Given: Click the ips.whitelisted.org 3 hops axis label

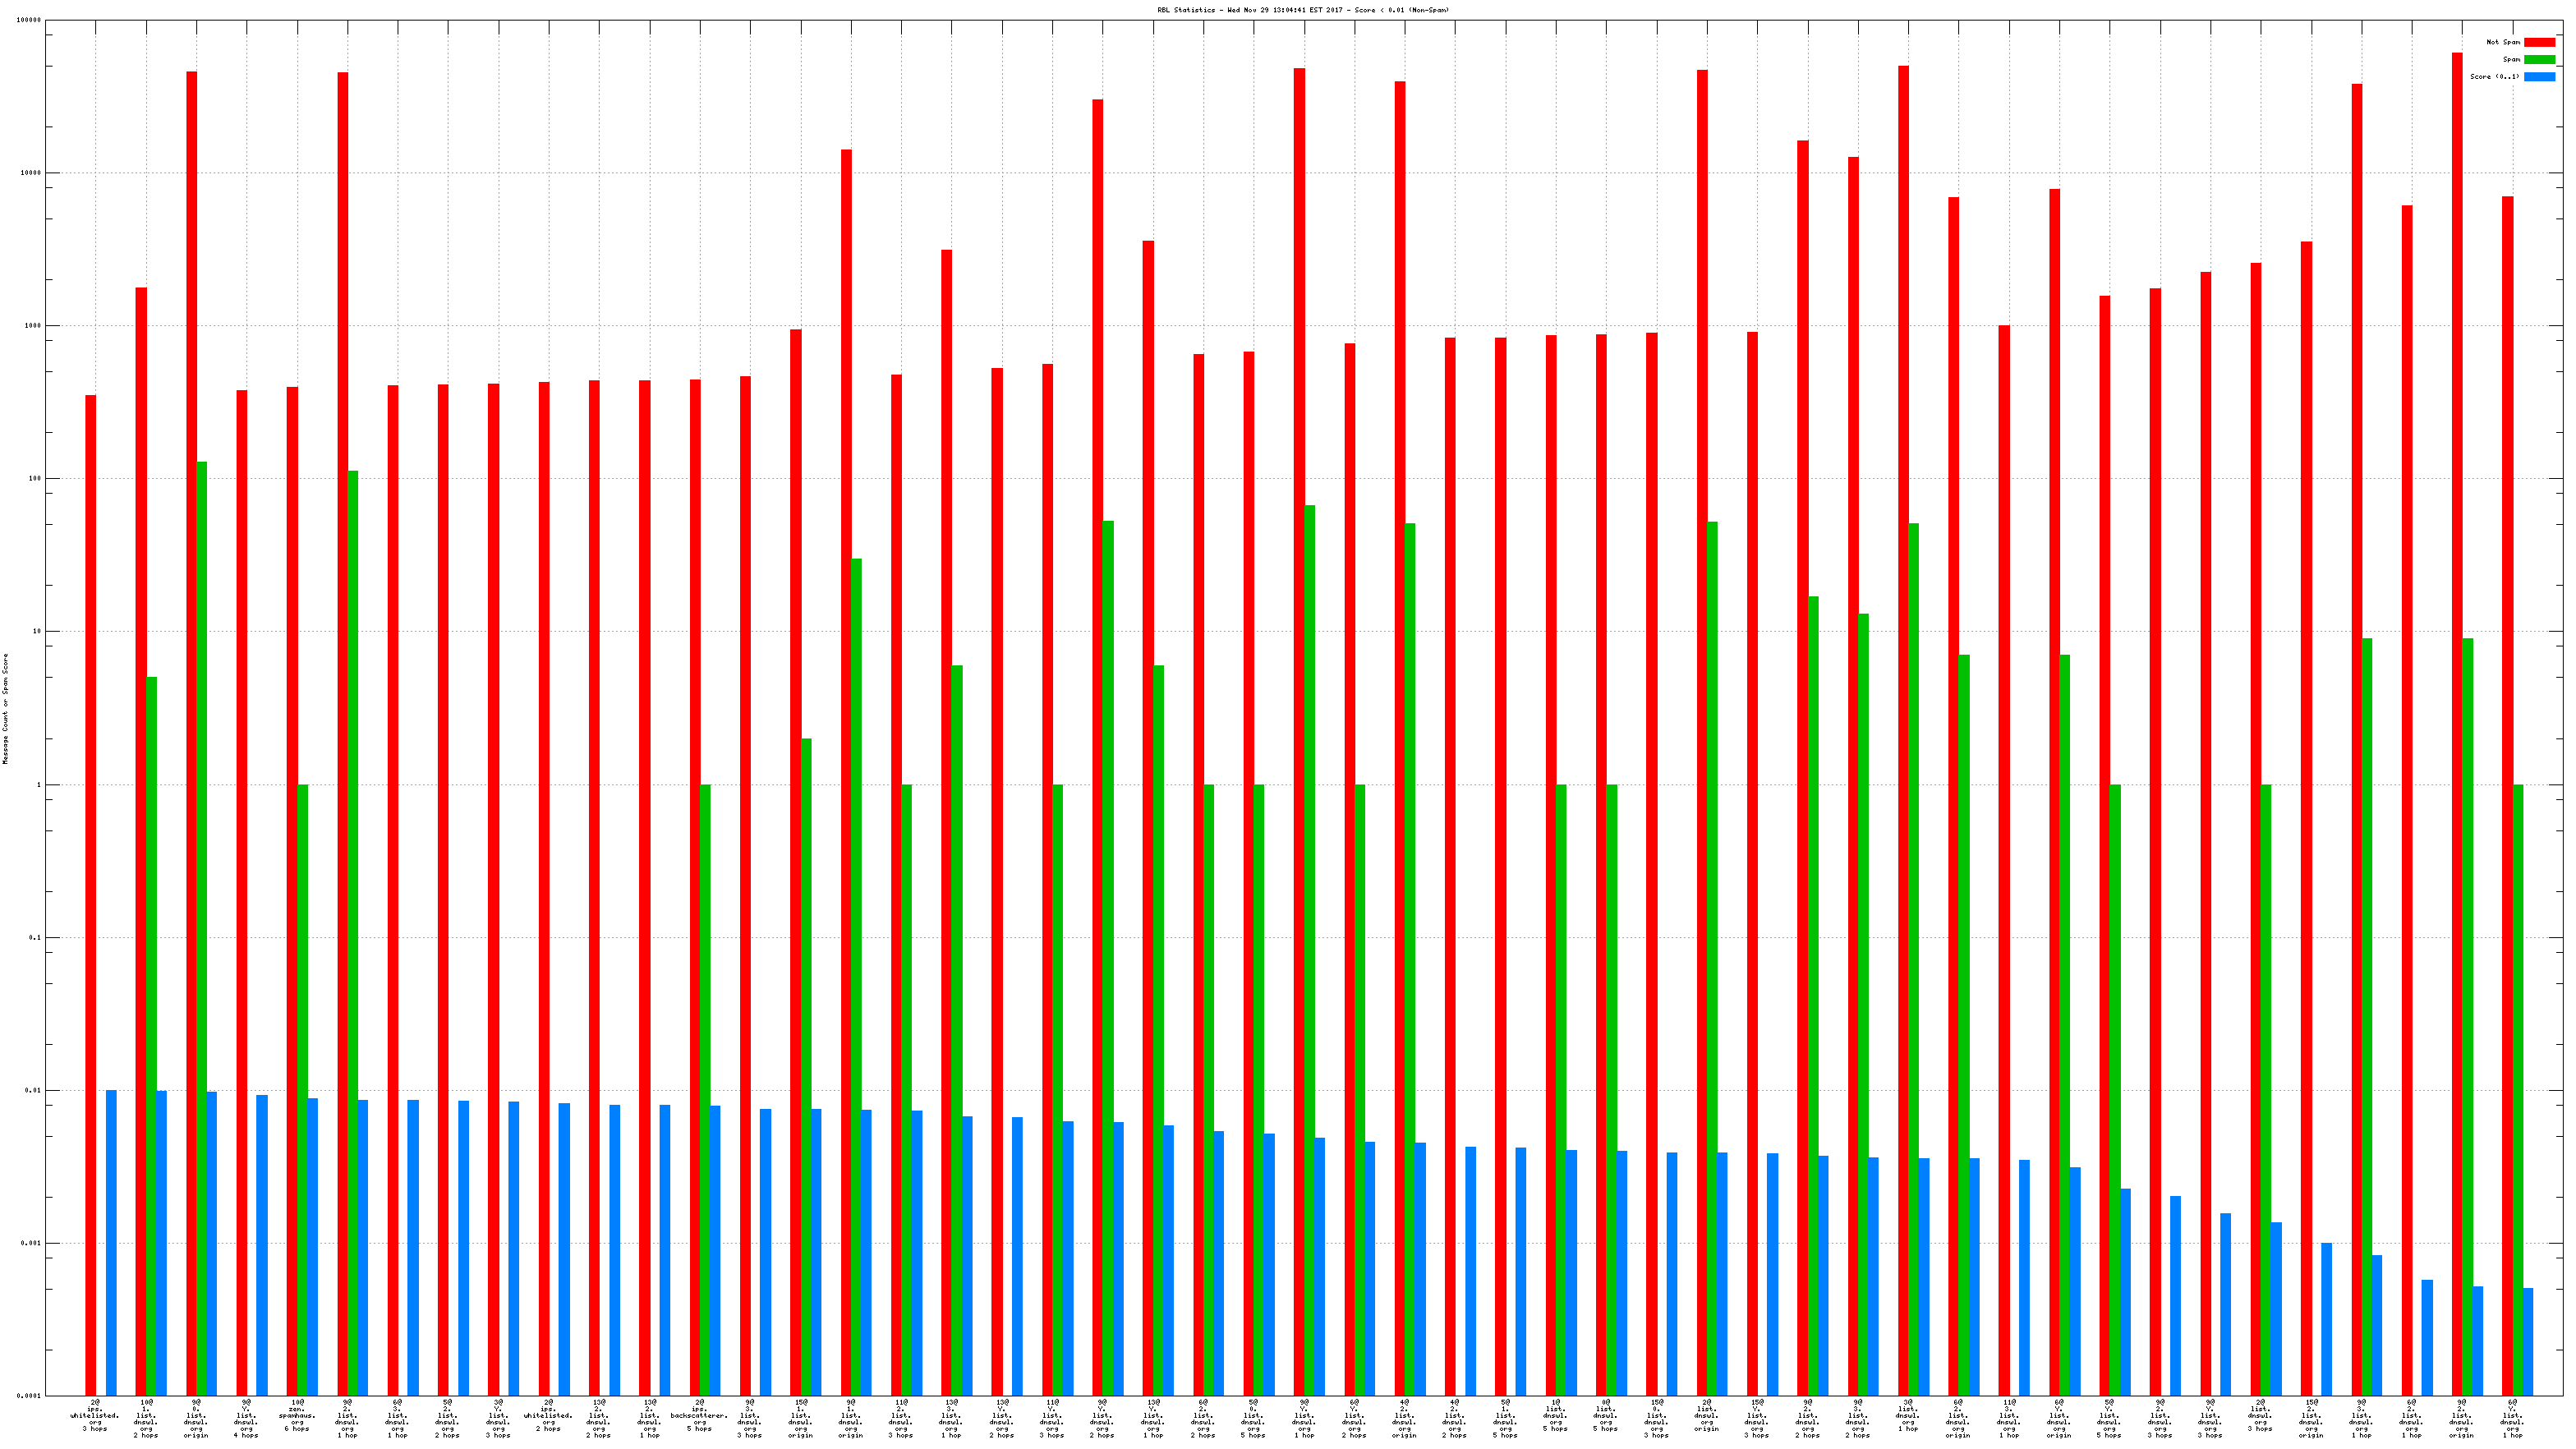Looking at the screenshot, I should 95,1416.
